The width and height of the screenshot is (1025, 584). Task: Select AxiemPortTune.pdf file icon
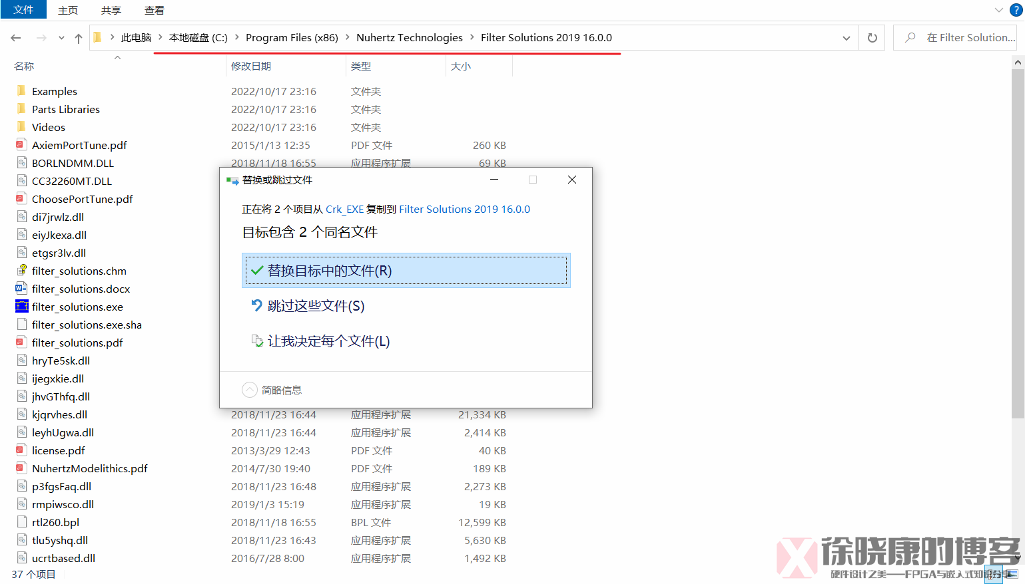pyautogui.click(x=21, y=145)
